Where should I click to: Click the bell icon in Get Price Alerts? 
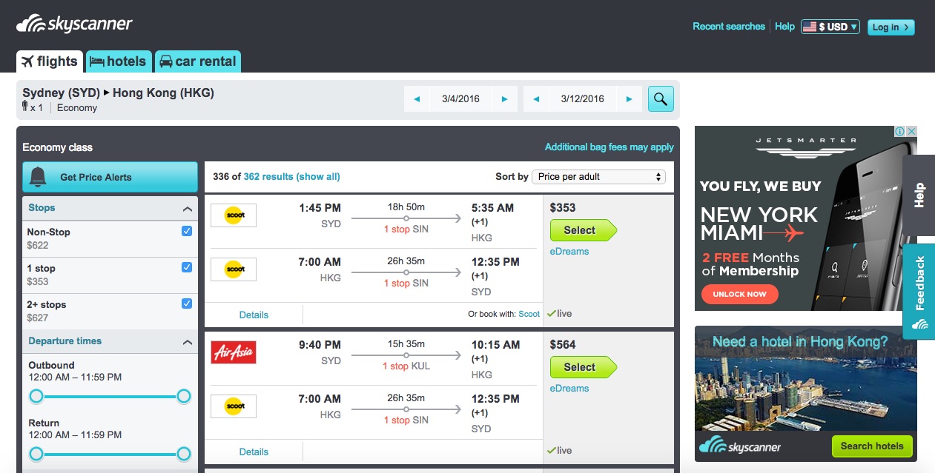coord(38,177)
